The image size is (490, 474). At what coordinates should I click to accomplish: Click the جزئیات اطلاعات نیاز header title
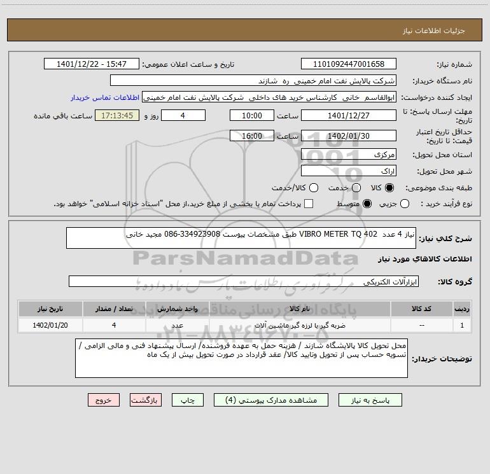click(x=433, y=31)
